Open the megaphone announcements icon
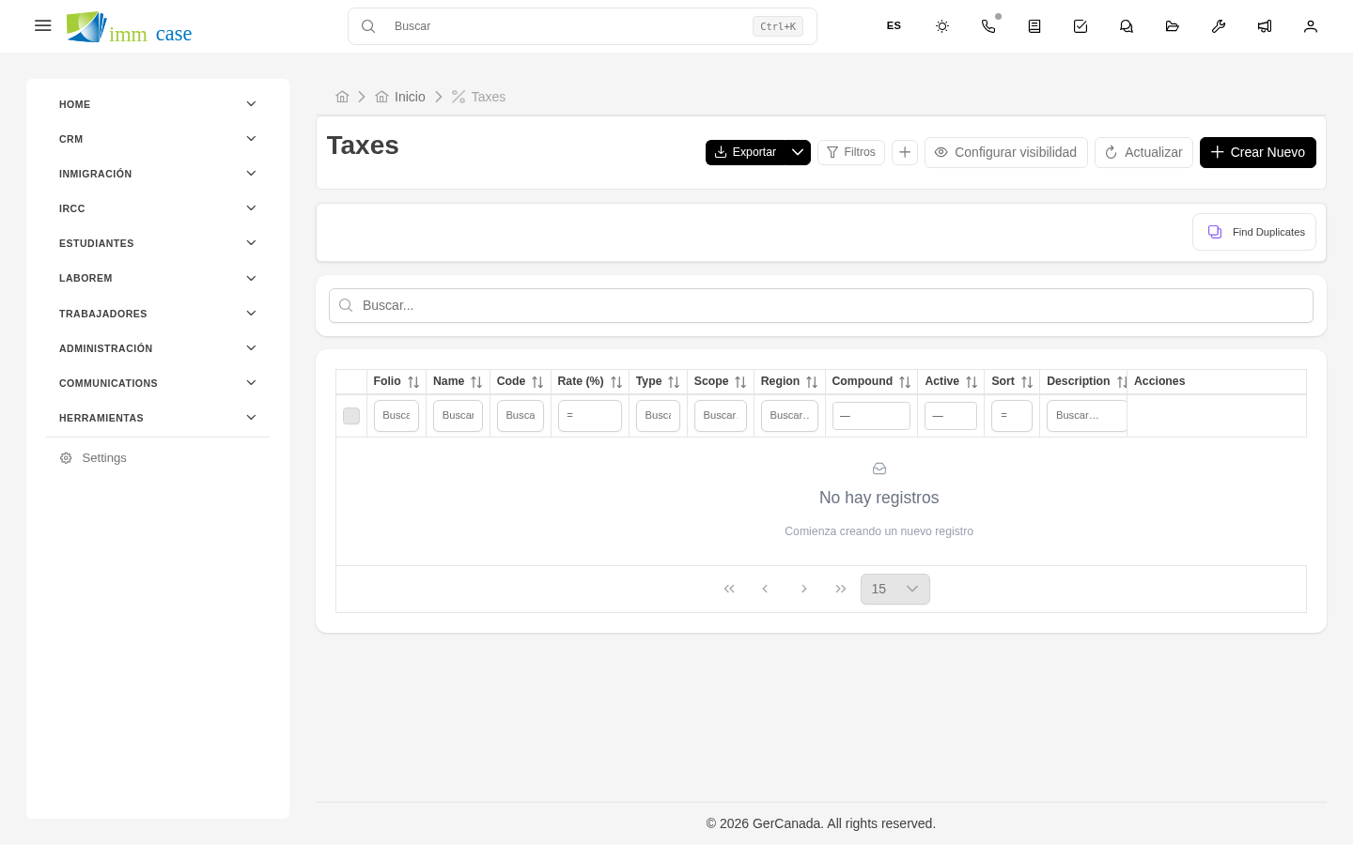 tap(1265, 26)
